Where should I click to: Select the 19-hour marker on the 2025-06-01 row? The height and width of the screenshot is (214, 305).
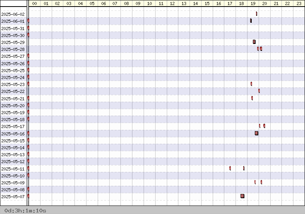(251, 20)
